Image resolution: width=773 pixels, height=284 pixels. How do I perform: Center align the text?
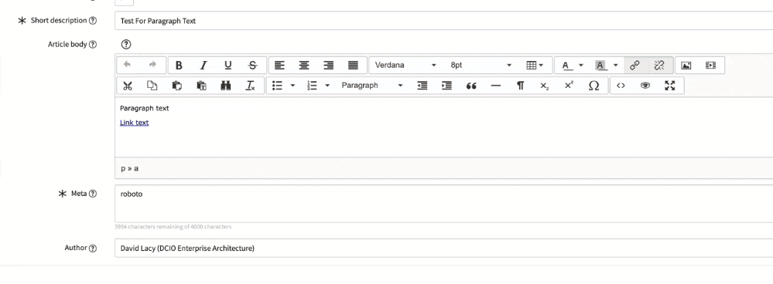(304, 65)
